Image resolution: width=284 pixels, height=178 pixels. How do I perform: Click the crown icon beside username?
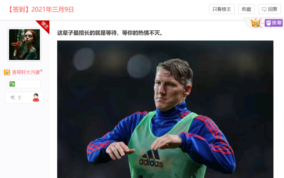pos(7,72)
